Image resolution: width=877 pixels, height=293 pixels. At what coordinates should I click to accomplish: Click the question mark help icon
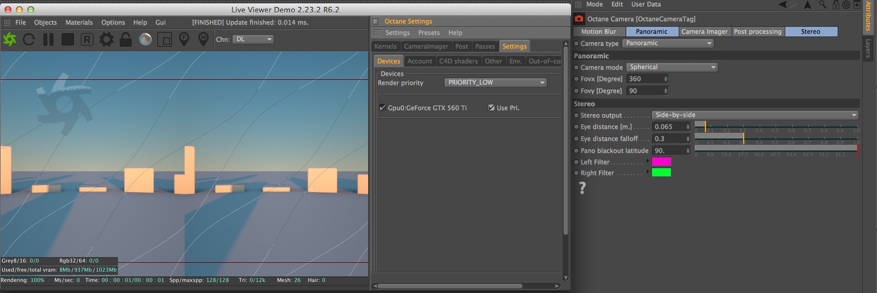click(x=582, y=188)
